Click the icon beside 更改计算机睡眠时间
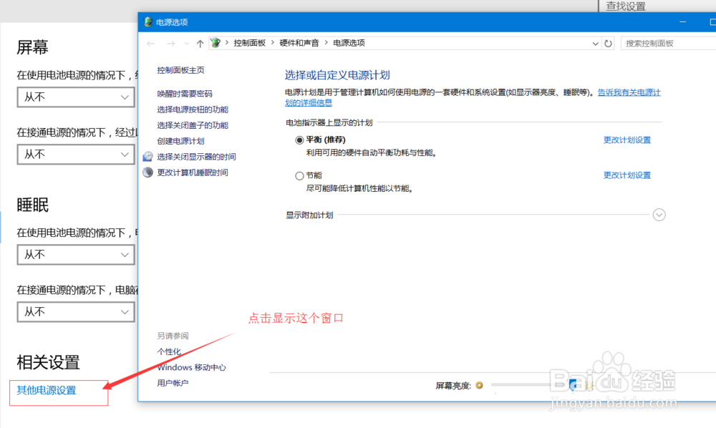 click(147, 172)
